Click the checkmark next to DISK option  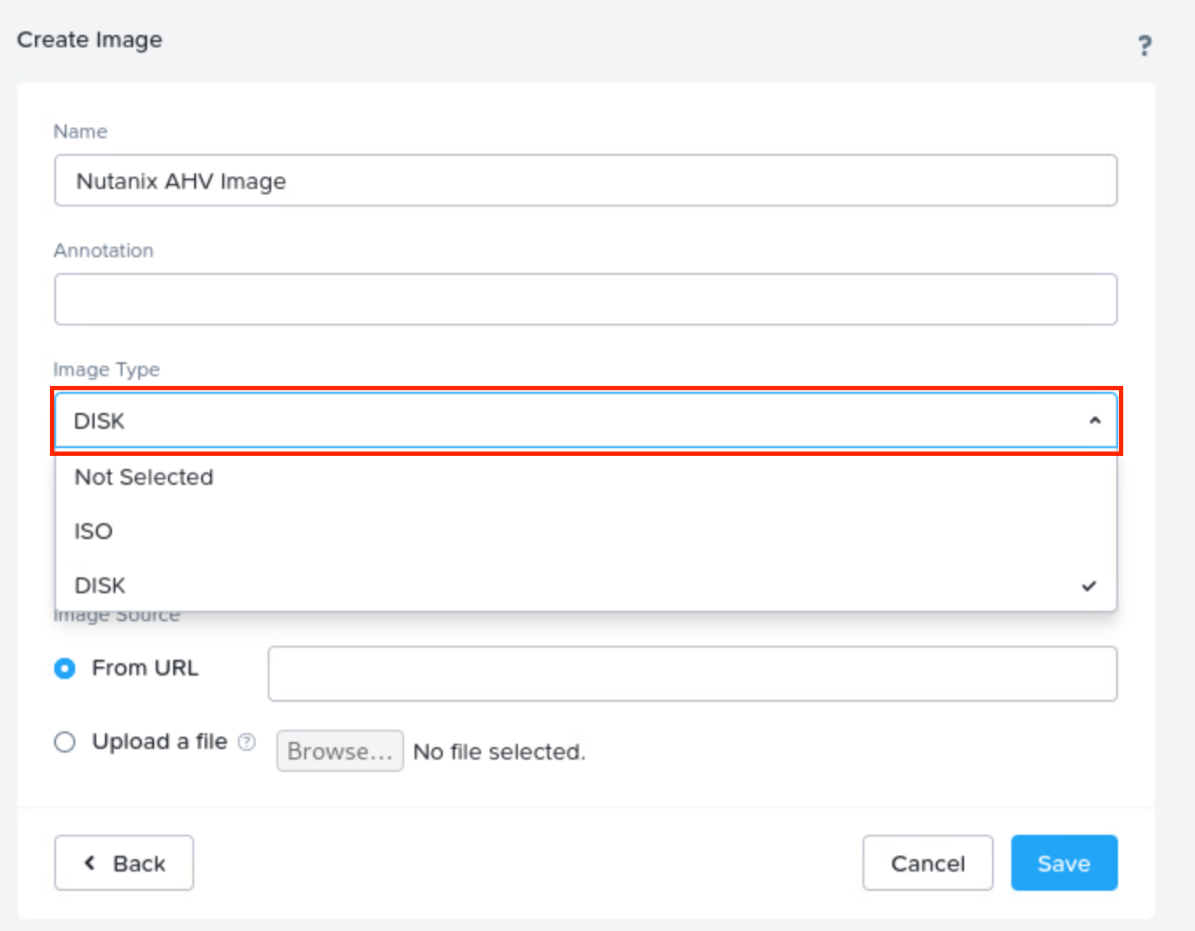pyautogui.click(x=1088, y=585)
